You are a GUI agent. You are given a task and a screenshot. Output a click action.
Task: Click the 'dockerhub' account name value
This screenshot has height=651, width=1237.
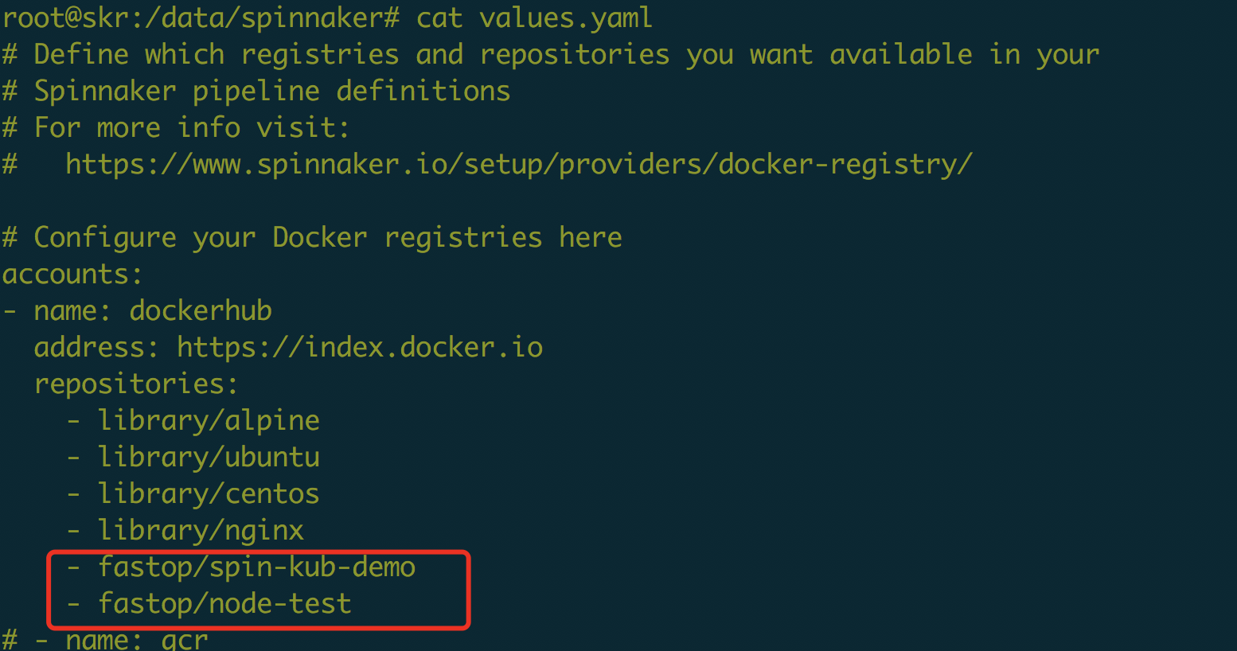201,311
